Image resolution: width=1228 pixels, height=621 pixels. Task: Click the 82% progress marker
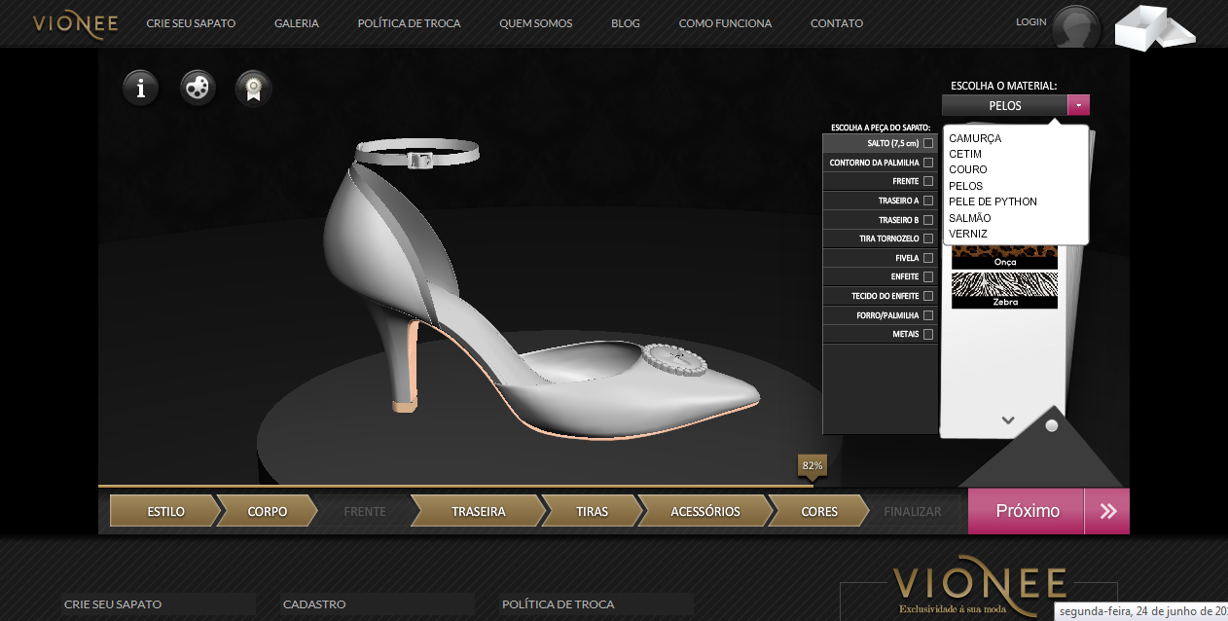coord(813,466)
